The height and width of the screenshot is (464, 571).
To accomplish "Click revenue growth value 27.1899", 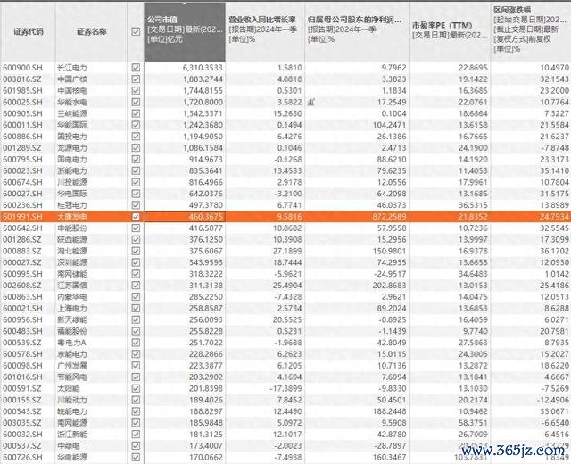I will pos(287,251).
